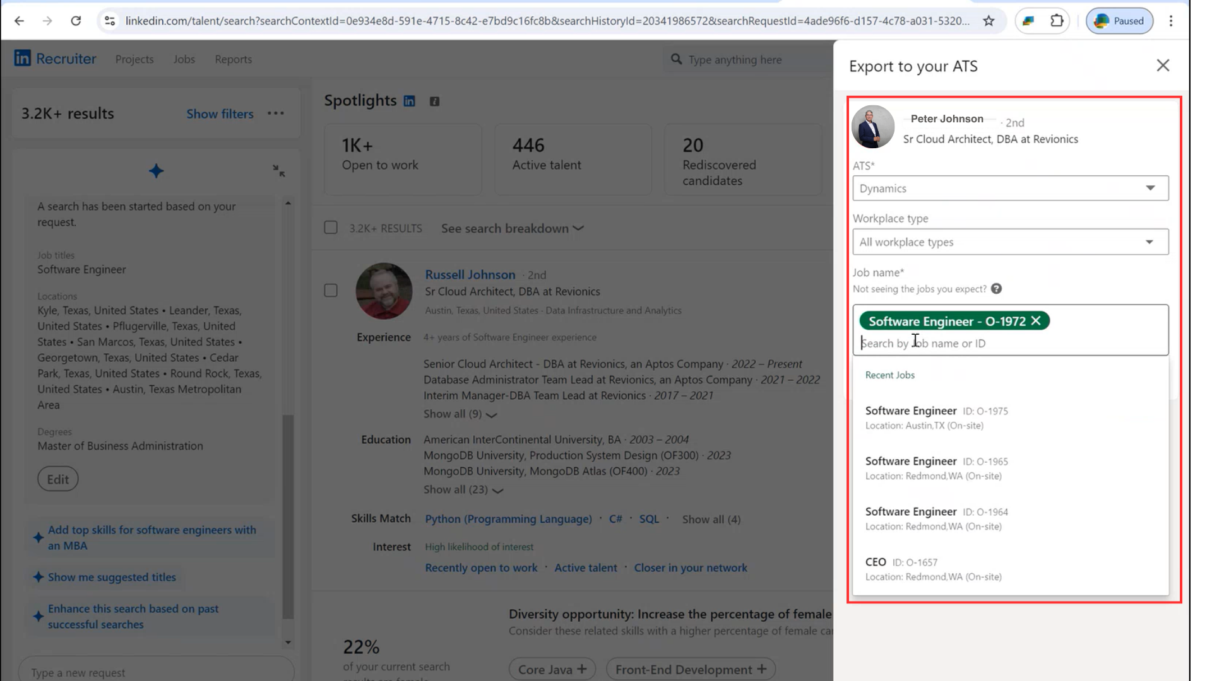Remove Software Engineer - O-1972 chip
This screenshot has width=1212, height=681.
click(1036, 321)
